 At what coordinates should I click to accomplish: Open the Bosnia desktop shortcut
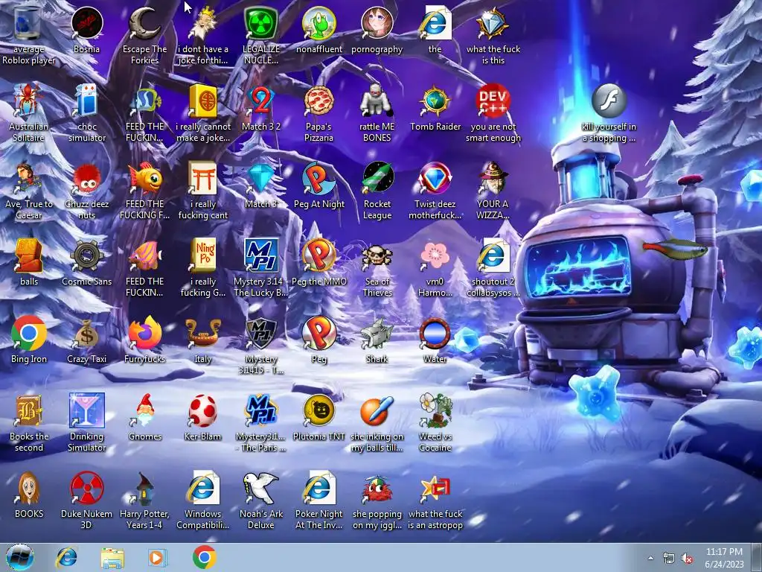[x=86, y=23]
